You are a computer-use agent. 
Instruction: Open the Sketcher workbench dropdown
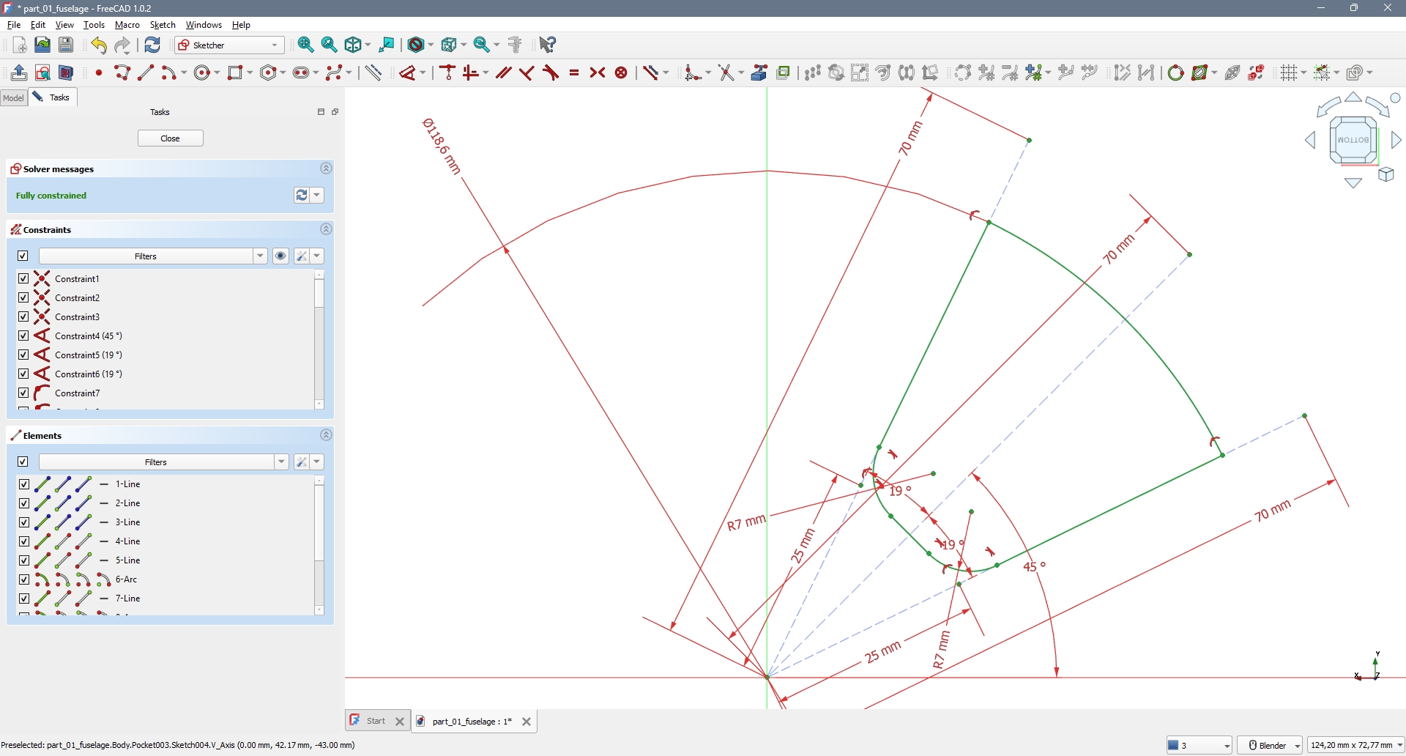[229, 45]
